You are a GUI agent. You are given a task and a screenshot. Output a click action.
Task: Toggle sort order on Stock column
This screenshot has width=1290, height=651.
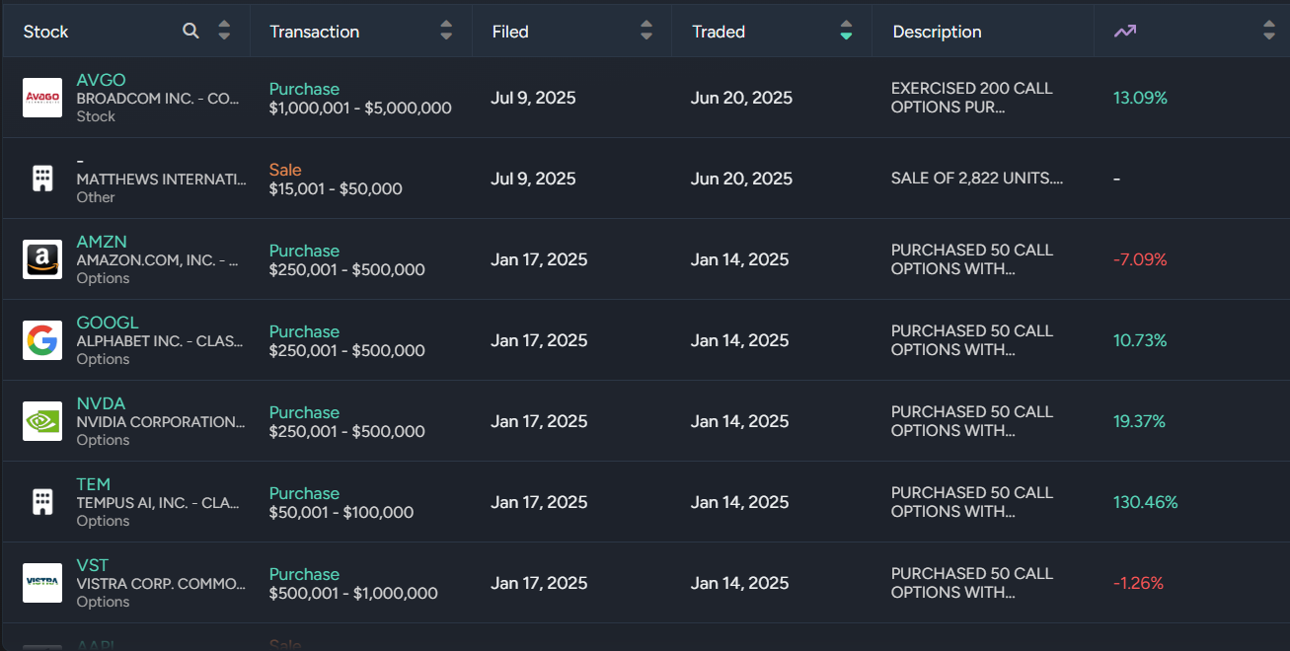coord(224,32)
